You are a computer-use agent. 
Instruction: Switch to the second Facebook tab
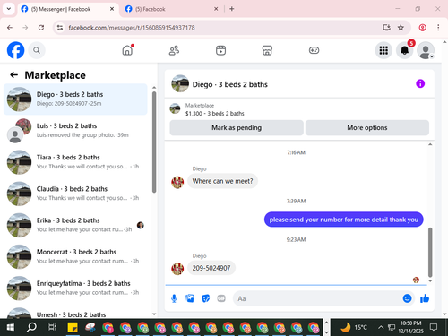tap(171, 9)
